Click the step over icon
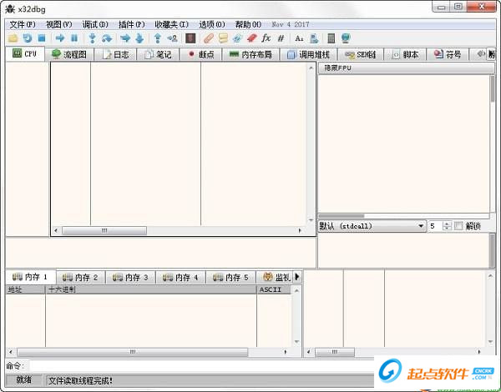 [x=107, y=38]
